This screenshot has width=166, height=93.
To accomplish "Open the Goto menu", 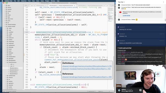I will [x=38, y=1].
